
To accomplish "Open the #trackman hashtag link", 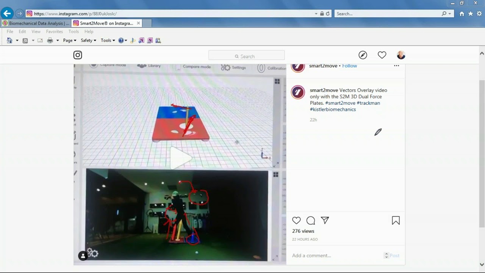I will [x=368, y=103].
